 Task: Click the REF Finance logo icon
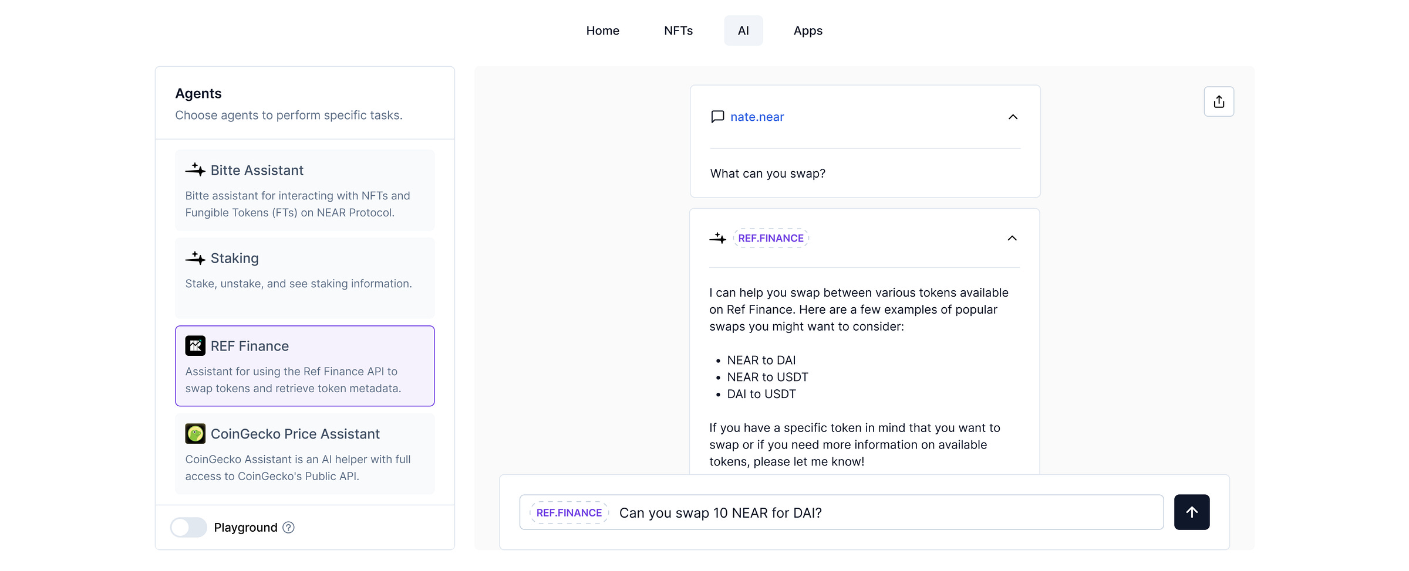point(195,346)
